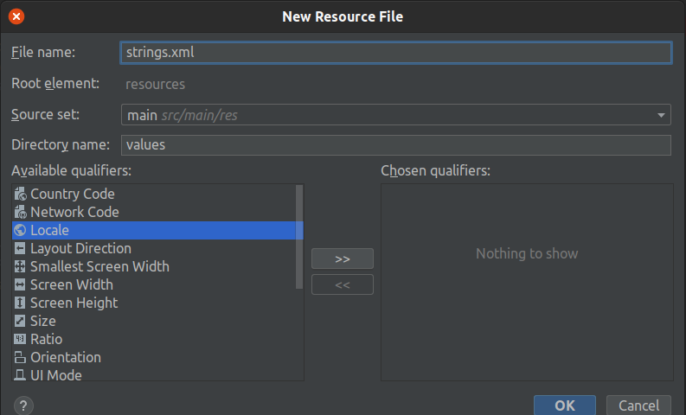Choose the Size qualifier icon

20,321
